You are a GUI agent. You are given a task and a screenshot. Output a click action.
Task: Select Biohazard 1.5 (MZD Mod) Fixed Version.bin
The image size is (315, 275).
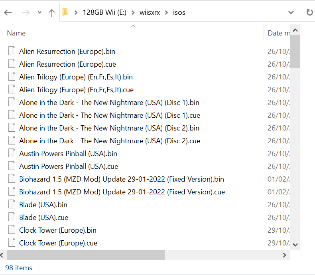pos(122,179)
